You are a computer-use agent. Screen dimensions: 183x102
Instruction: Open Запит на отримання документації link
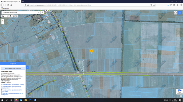pos(12,94)
